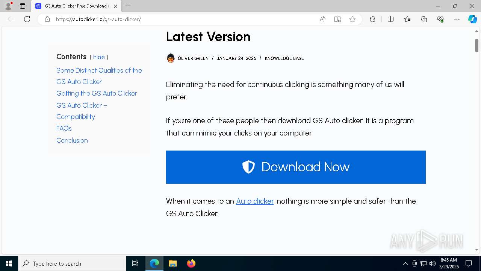
Task: Open the Copilot sidebar icon
Action: (473, 19)
